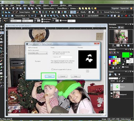Image resolution: width=134 pixels, height=121 pixels.
Task: Select the Background layer thumbnail
Action: [116, 95]
